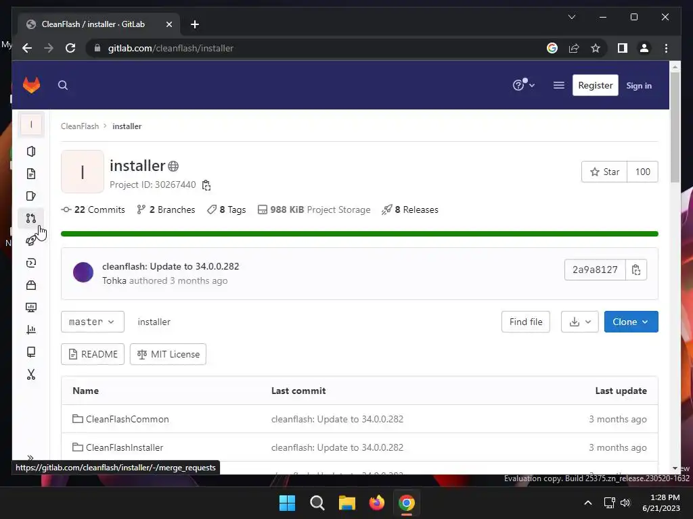Click the address bar URL

(x=171, y=48)
